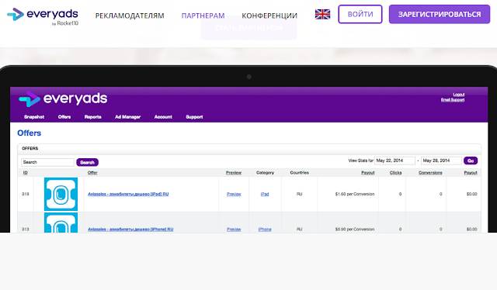Screen dimensions: 497x290
Task: Click the Aviasales app icon for offer 313
Action: click(61, 223)
